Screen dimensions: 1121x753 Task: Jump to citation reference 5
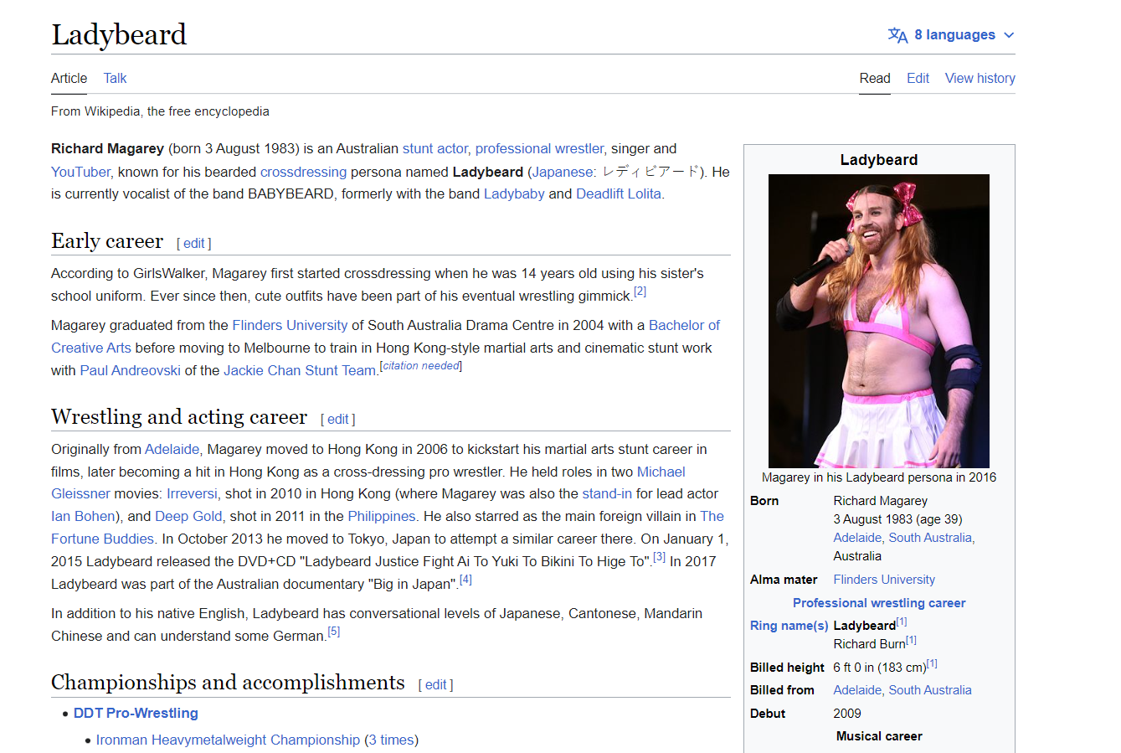[333, 631]
